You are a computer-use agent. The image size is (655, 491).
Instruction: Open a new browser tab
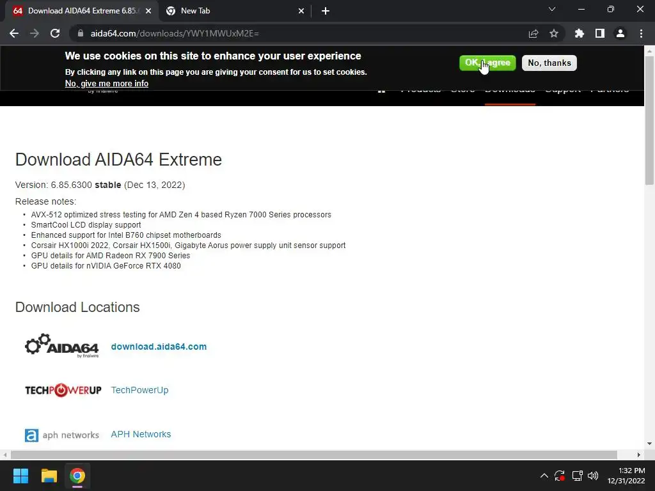click(x=326, y=11)
